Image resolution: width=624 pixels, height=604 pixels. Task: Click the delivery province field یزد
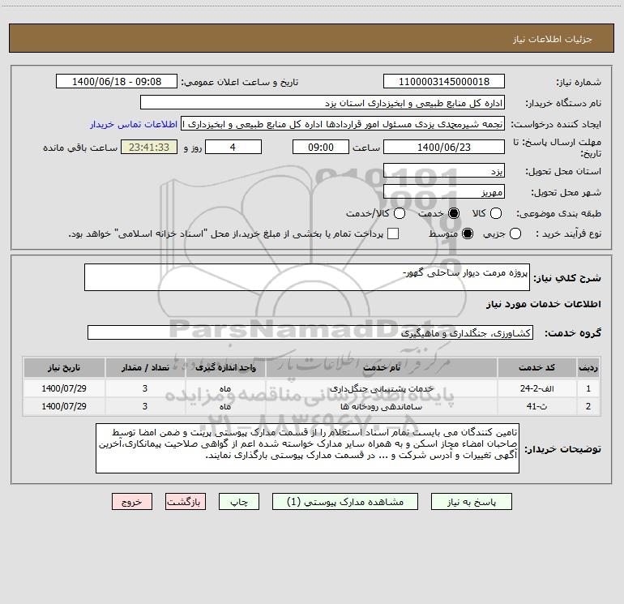coord(444,170)
